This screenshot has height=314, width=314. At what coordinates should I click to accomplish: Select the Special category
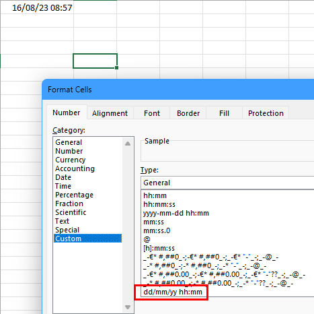pyautogui.click(x=87, y=230)
